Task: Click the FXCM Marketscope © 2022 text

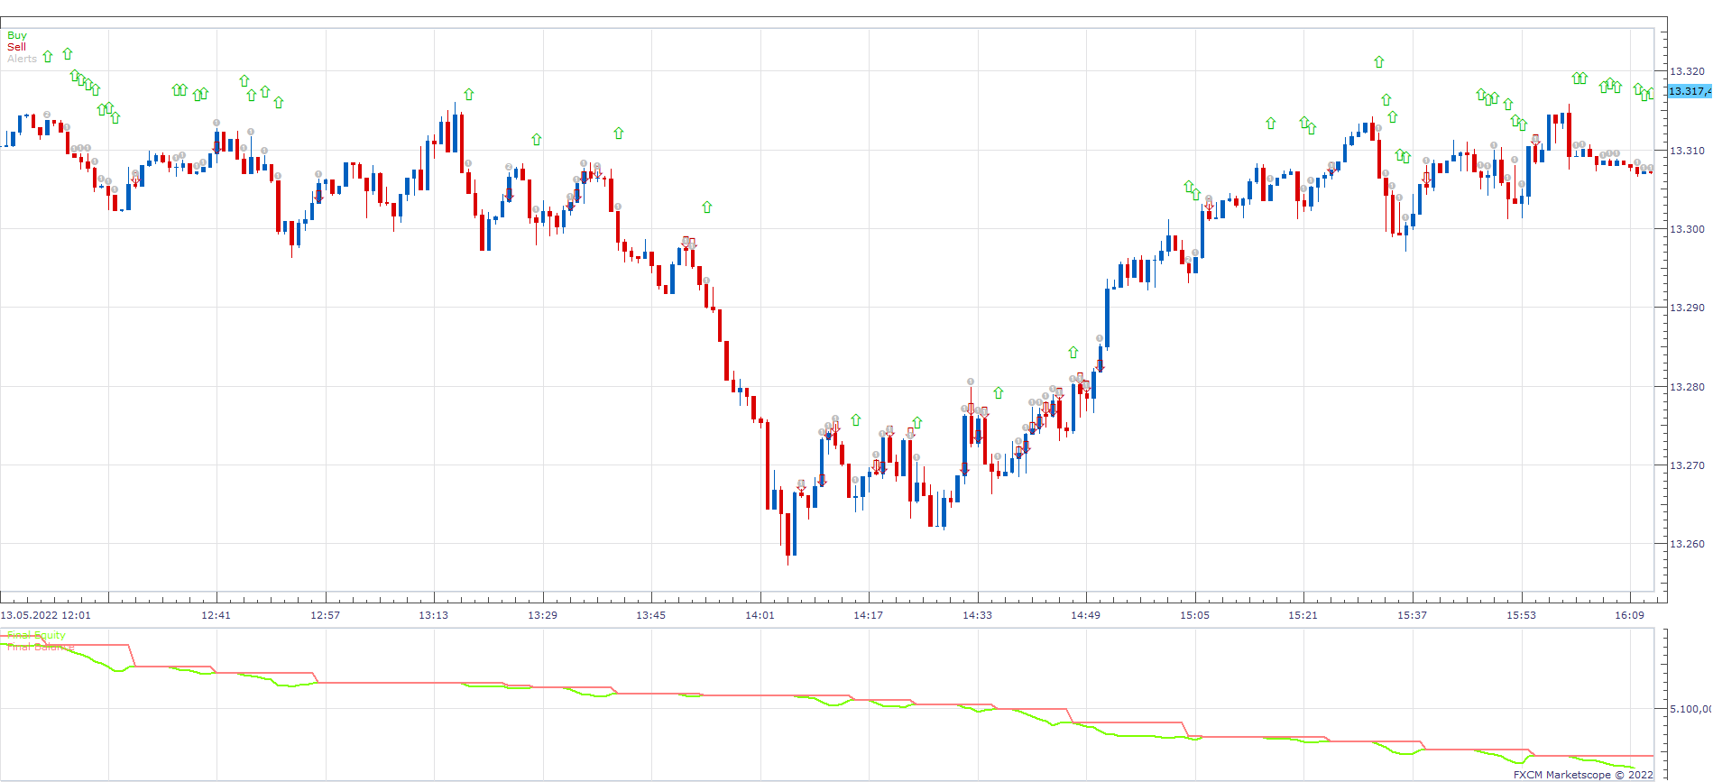Action: (x=1583, y=775)
